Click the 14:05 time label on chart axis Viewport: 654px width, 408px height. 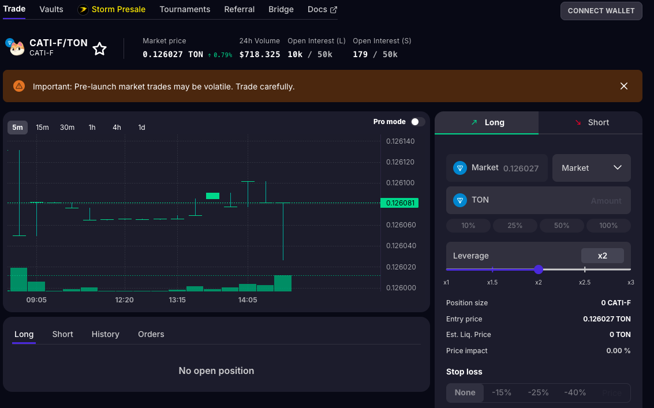(247, 300)
